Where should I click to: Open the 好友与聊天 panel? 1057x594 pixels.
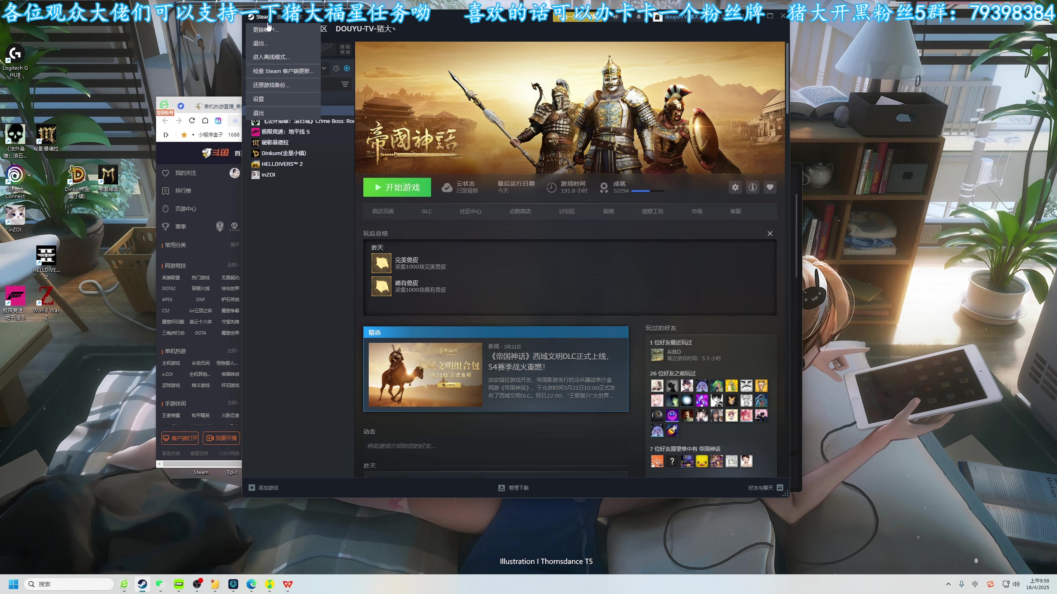tap(765, 488)
